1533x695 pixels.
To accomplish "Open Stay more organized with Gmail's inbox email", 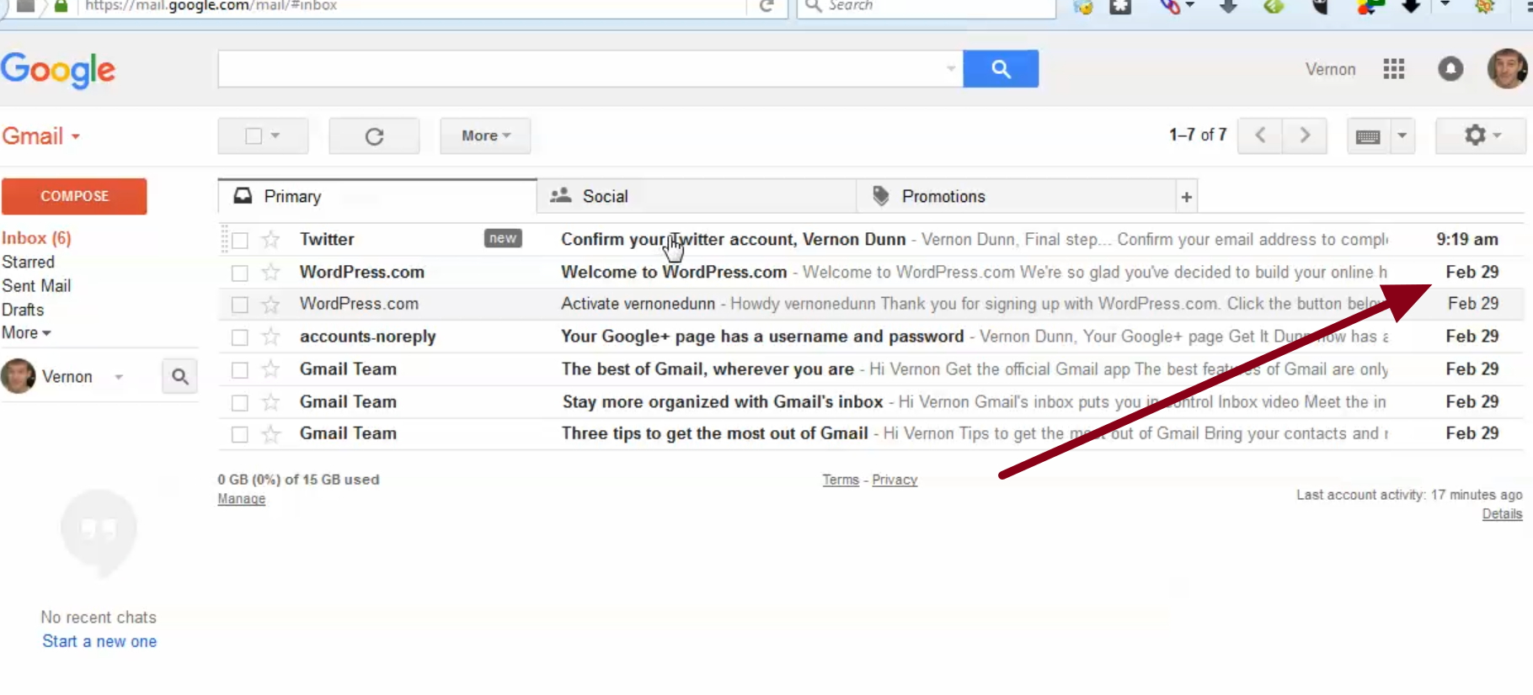I will tap(871, 402).
